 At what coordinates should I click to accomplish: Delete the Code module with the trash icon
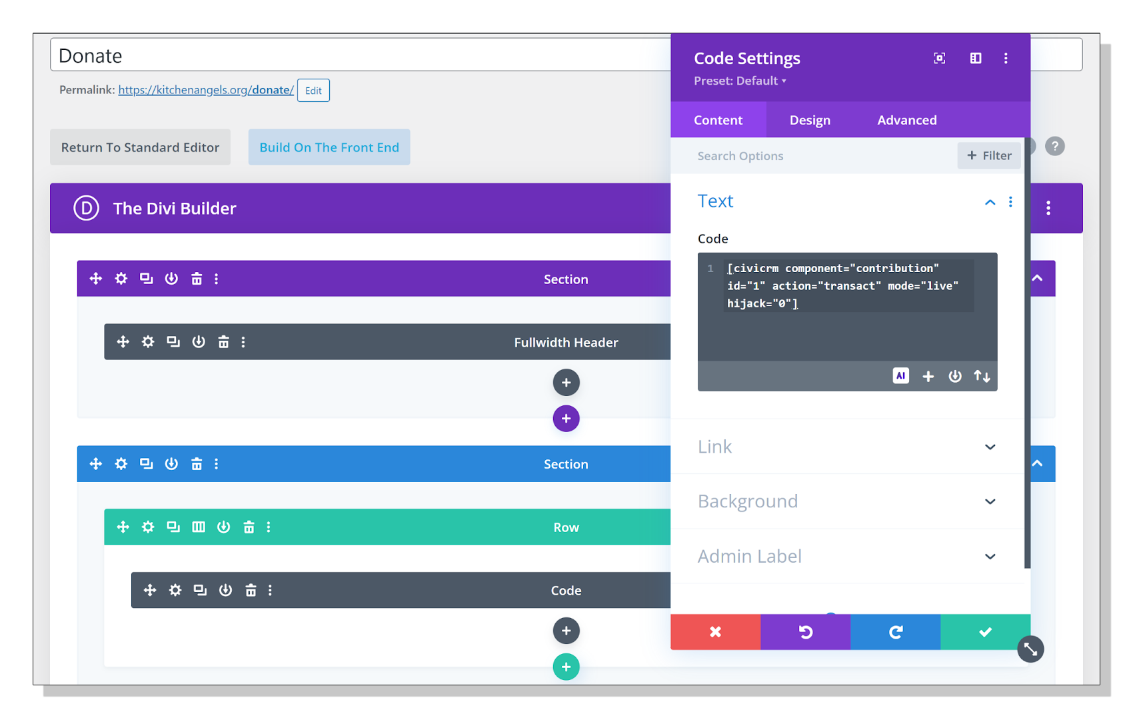(x=251, y=590)
